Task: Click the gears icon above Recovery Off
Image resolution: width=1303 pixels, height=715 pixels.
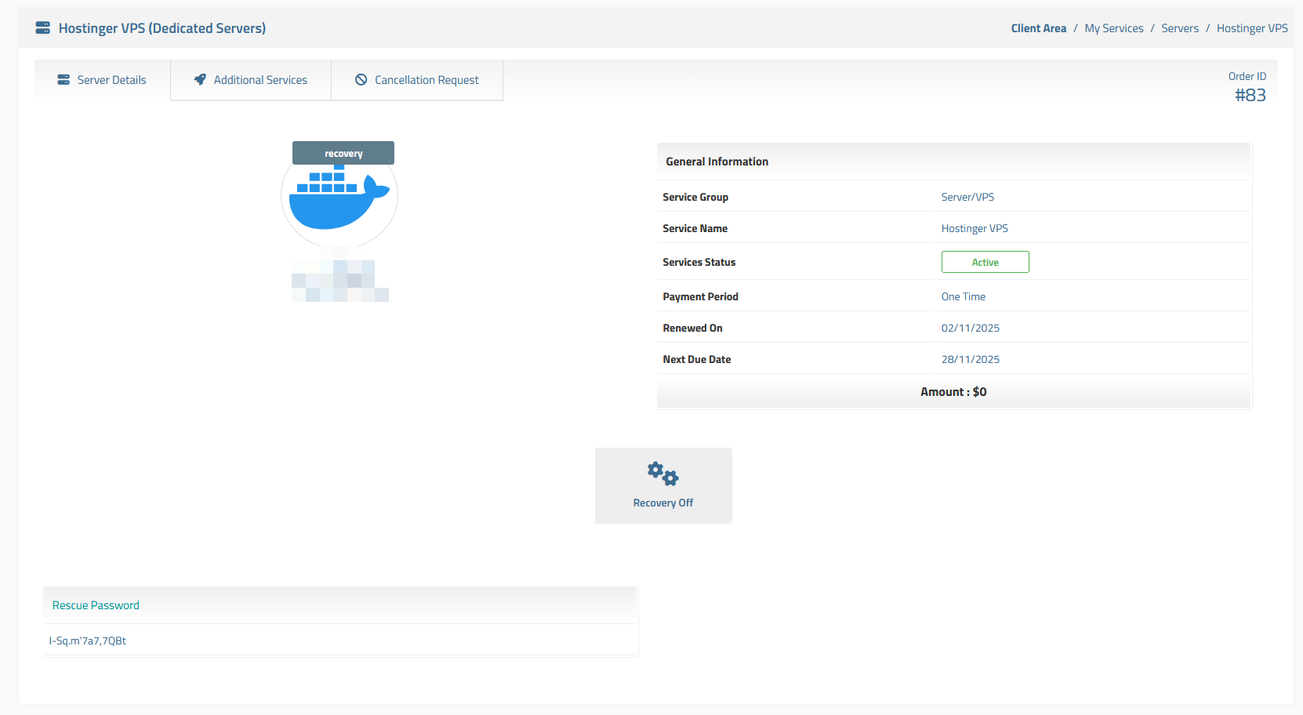Action: click(662, 473)
